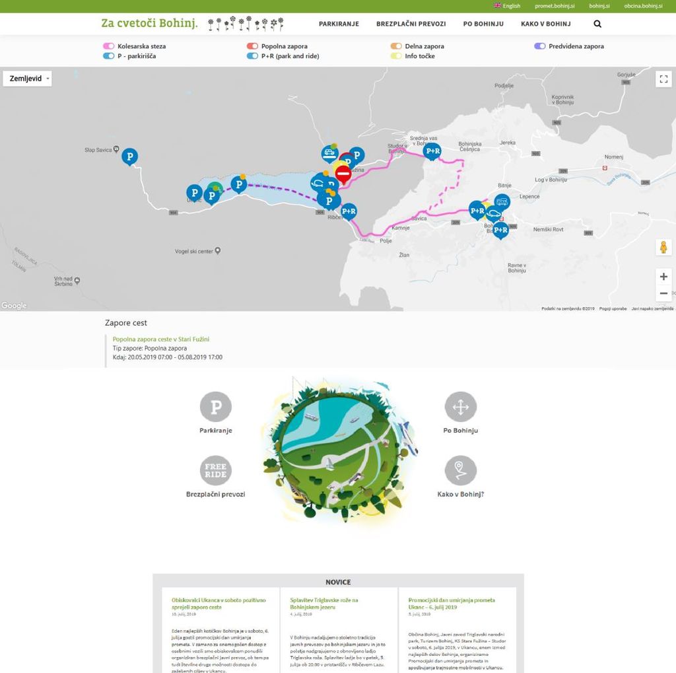
Task: Click the red road closure marker
Action: 343,174
